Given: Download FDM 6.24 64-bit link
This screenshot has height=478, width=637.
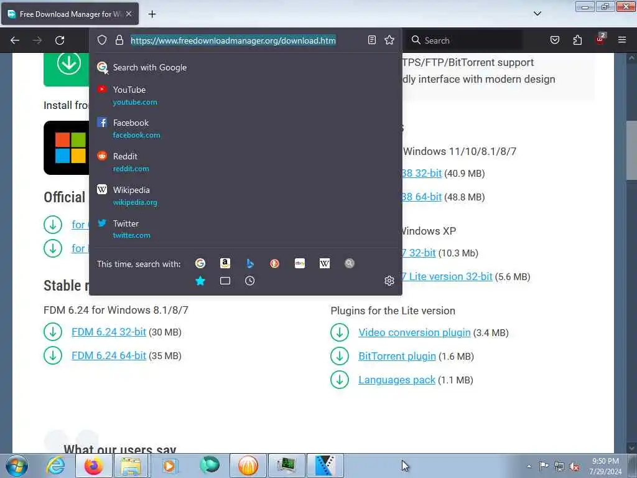Looking at the screenshot, I should pyautogui.click(x=109, y=355).
